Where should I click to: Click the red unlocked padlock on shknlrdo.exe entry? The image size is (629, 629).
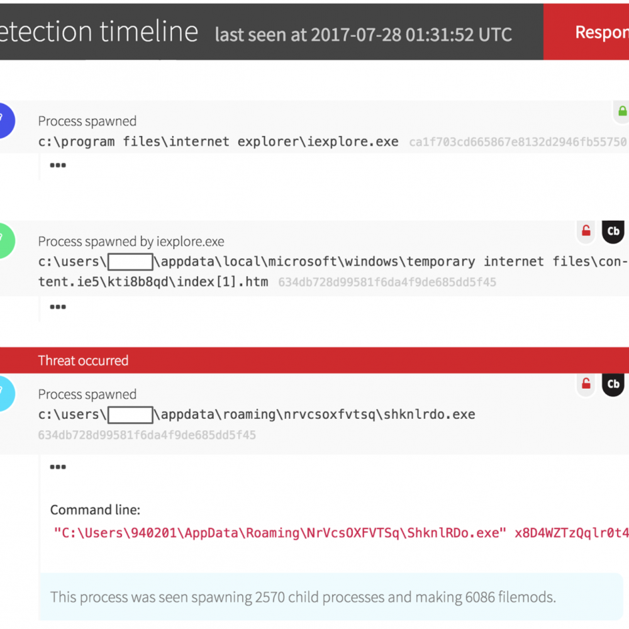pyautogui.click(x=586, y=384)
